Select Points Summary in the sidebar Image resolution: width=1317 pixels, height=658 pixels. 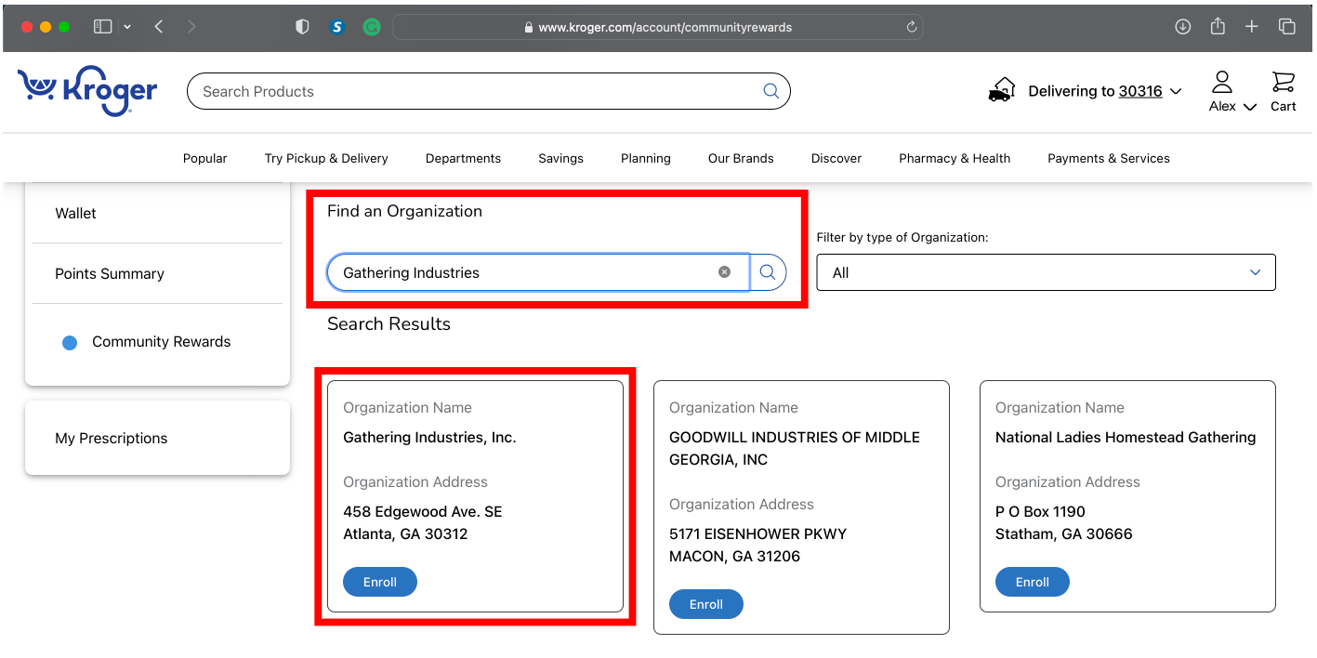pyautogui.click(x=110, y=273)
